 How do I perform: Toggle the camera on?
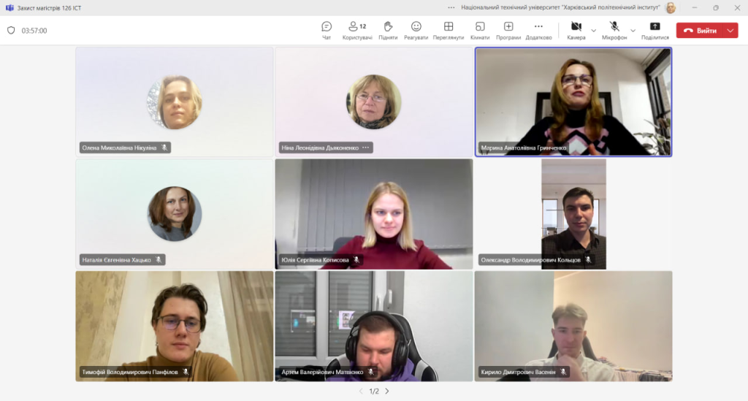576,31
